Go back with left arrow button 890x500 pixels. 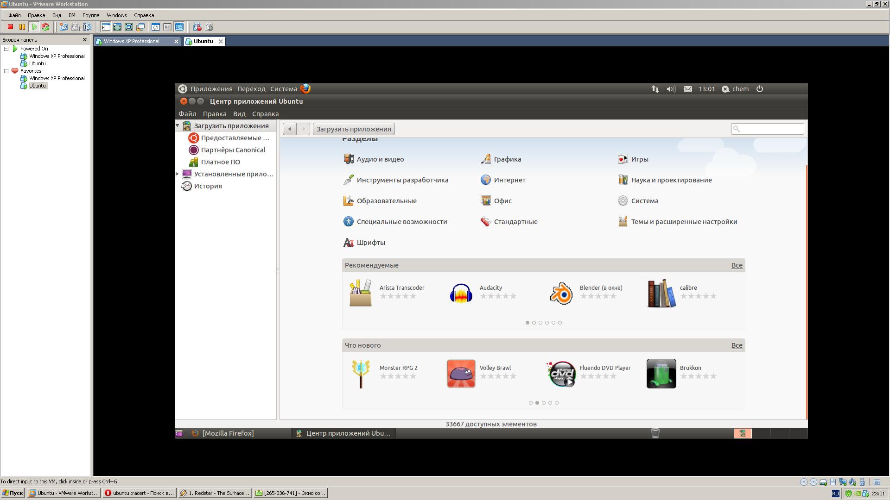pyautogui.click(x=290, y=129)
